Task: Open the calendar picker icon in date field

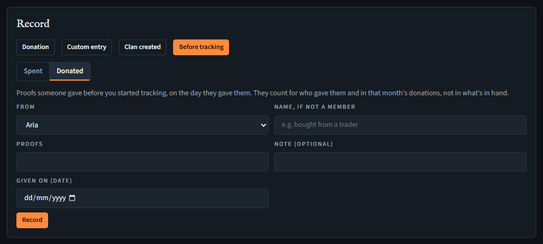Action: (x=72, y=198)
